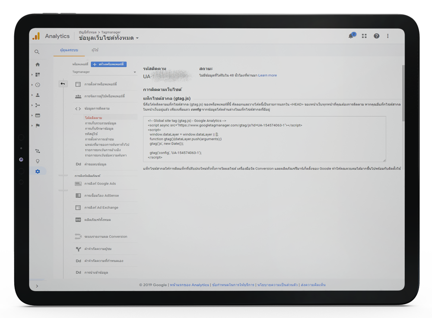Viewport: 432px width, 318px height.
Task: Open Admin gear icon in sidebar
Action: click(38, 171)
